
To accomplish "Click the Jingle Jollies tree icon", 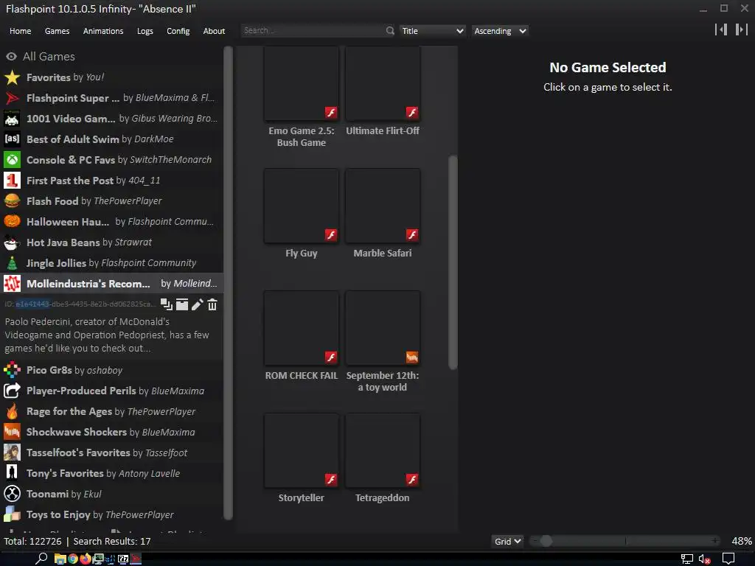I will tap(12, 263).
